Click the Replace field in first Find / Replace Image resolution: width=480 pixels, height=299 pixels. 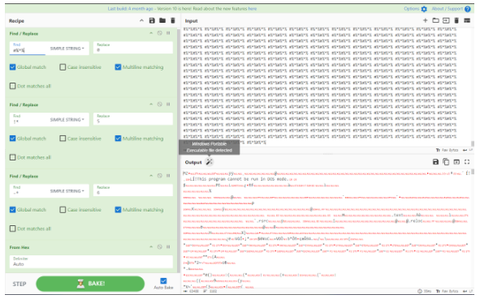pos(133,48)
